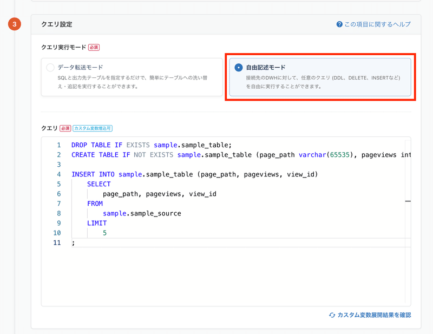Viewport: 433px width, 334px height.
Task: Click the DROP TABLE line in editor
Action: pyautogui.click(x=152, y=145)
